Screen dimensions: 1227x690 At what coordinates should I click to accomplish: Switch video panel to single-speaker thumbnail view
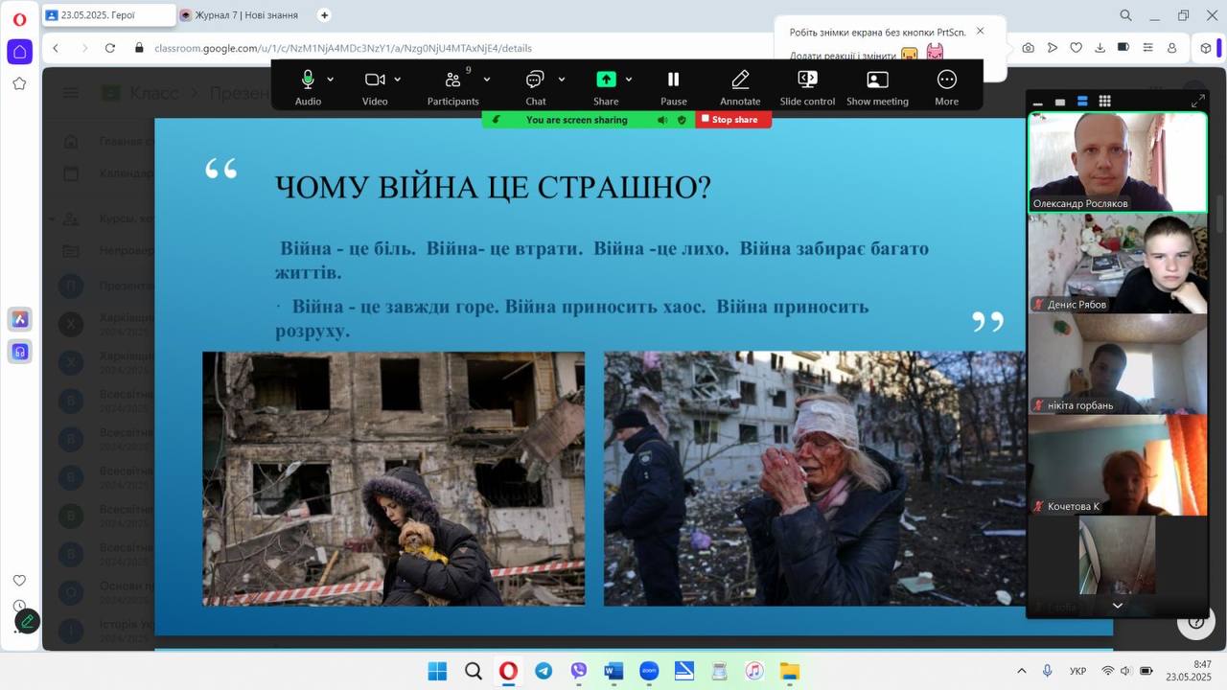(1060, 102)
